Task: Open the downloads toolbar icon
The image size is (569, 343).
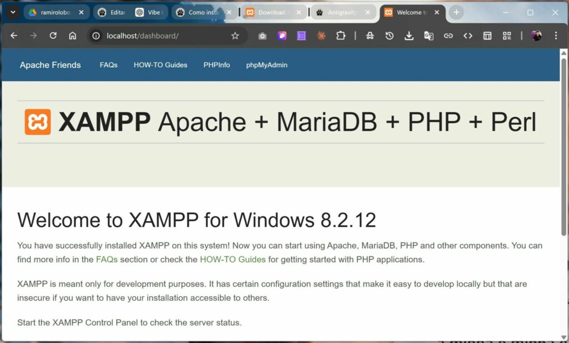Action: point(409,36)
